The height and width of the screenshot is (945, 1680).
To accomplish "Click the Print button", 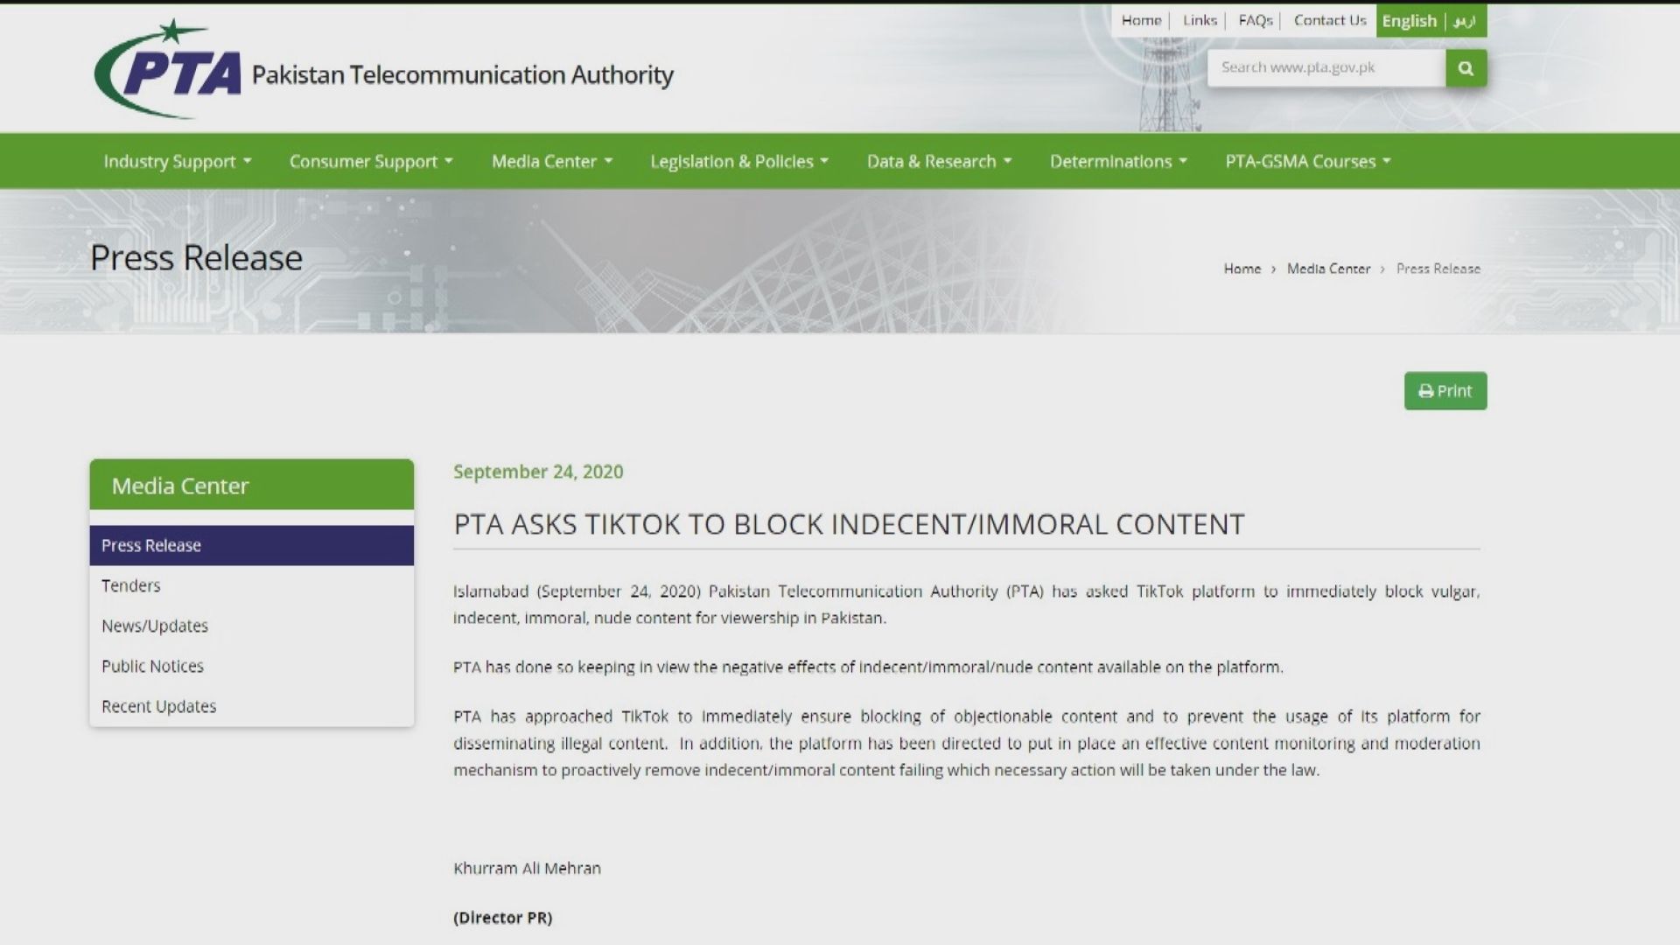I will point(1445,391).
